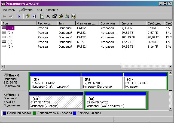
Task: Click the drive icon for volume (E:)
Action: 4,37
